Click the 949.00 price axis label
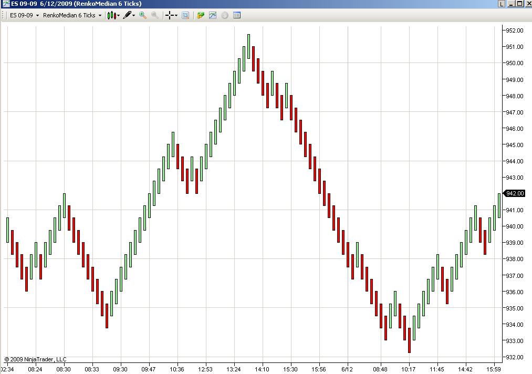532x374 pixels. click(x=514, y=80)
